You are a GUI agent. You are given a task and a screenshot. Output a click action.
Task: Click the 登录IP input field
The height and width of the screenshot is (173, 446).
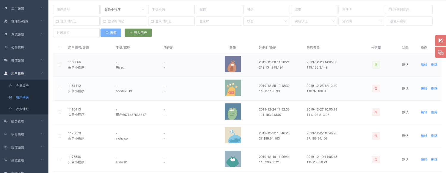(219, 21)
